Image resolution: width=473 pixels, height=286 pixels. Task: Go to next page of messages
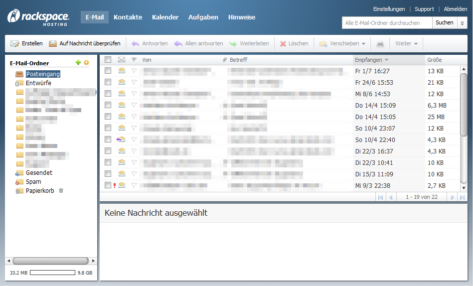tap(453, 197)
